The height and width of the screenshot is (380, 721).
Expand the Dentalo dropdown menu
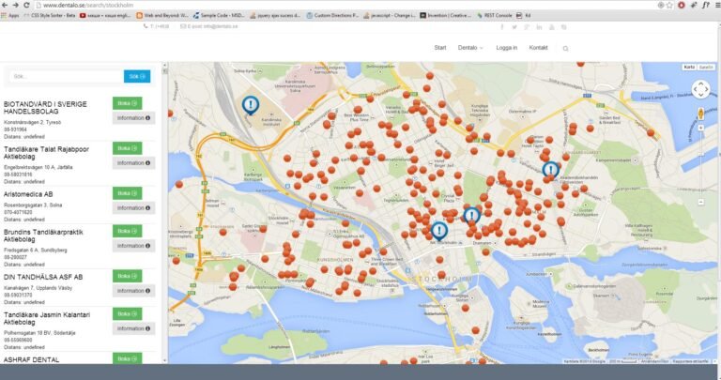470,48
